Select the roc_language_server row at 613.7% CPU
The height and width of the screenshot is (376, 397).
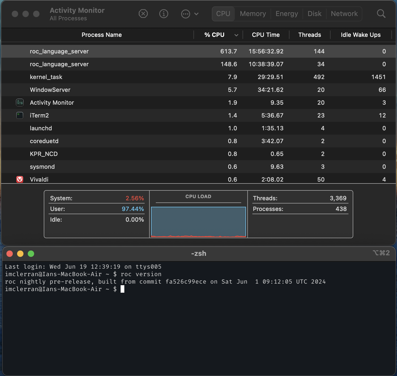[198, 51]
